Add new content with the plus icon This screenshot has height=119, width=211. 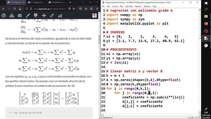coord(44,16)
